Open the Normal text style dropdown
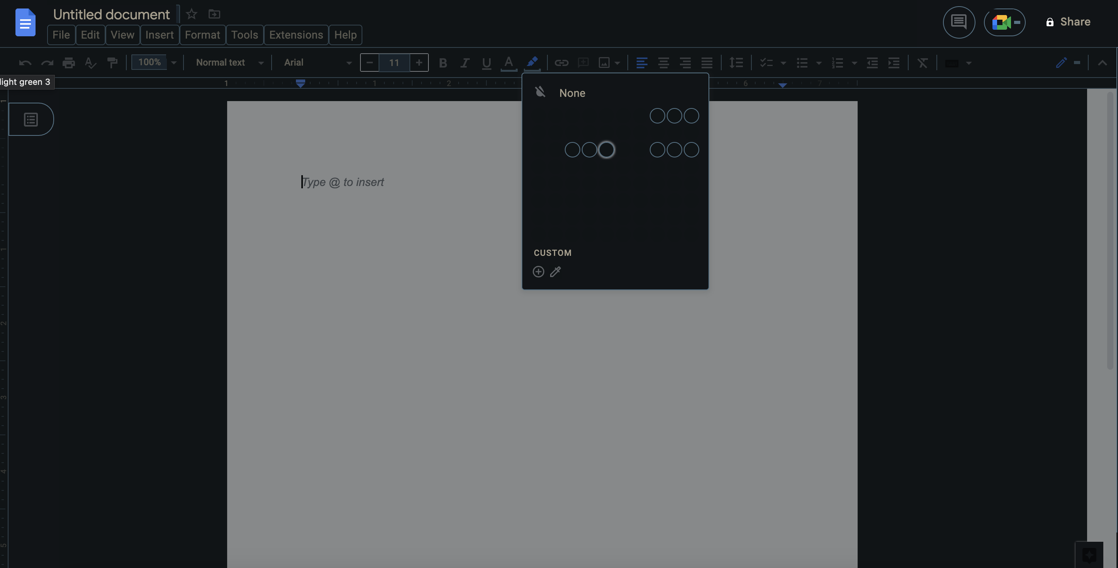The width and height of the screenshot is (1118, 568). point(229,63)
